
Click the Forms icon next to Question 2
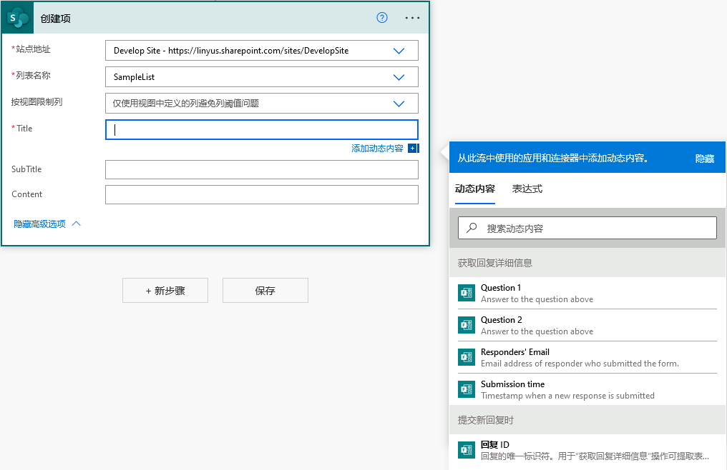pyautogui.click(x=467, y=325)
